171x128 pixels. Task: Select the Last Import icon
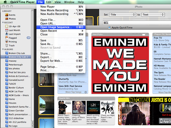pyautogui.click(x=7, y=34)
